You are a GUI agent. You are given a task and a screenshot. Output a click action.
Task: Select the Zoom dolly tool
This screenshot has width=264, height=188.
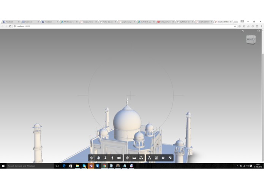coord(105,158)
